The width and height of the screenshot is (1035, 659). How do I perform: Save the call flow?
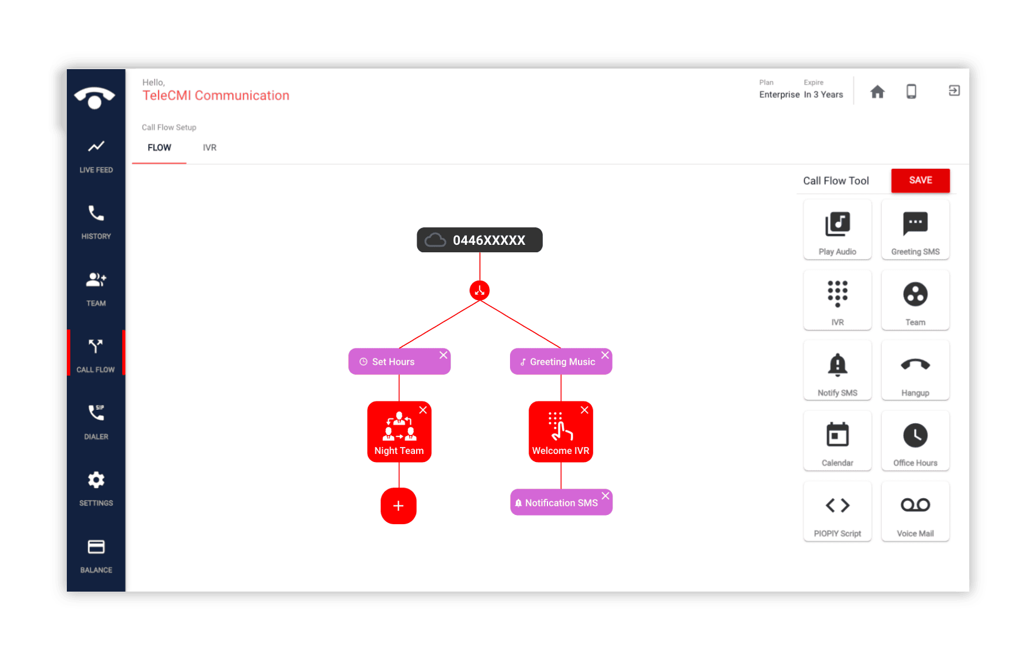(920, 180)
